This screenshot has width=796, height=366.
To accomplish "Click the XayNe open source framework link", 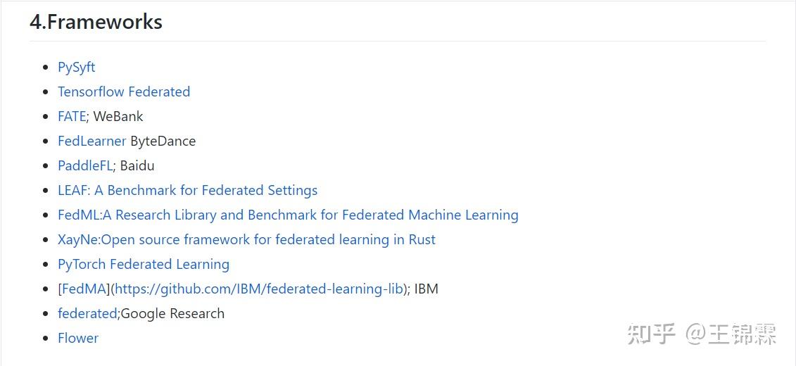I will [246, 240].
